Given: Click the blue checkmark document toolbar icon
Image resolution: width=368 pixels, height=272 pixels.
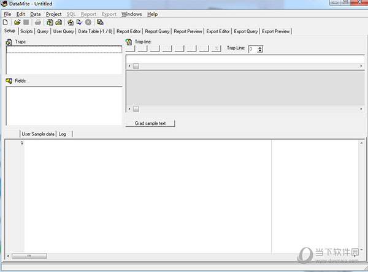Looking at the screenshot, I should click(79, 22).
